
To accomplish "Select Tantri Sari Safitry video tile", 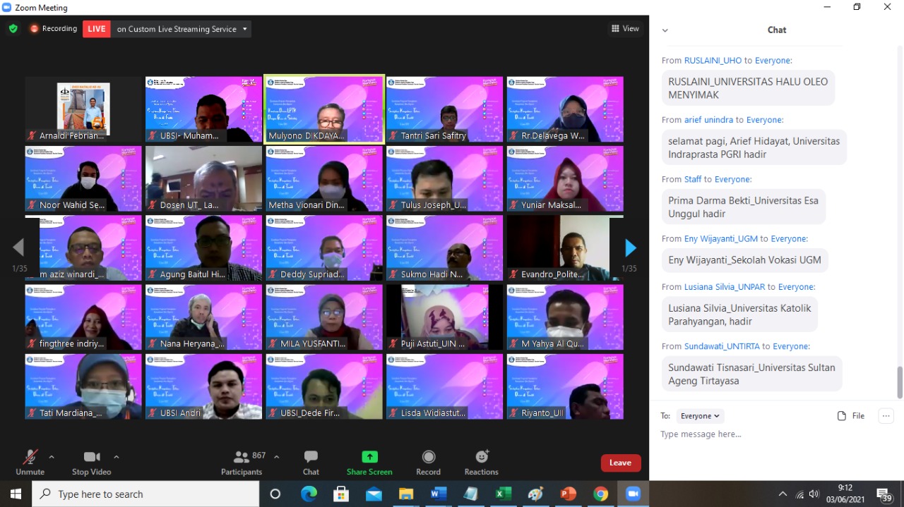I will pyautogui.click(x=444, y=109).
